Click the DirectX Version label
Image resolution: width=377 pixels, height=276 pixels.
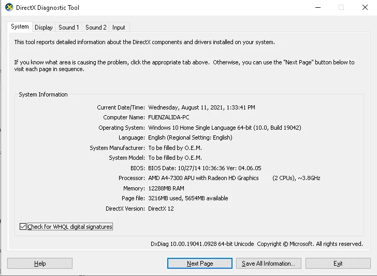click(x=125, y=209)
